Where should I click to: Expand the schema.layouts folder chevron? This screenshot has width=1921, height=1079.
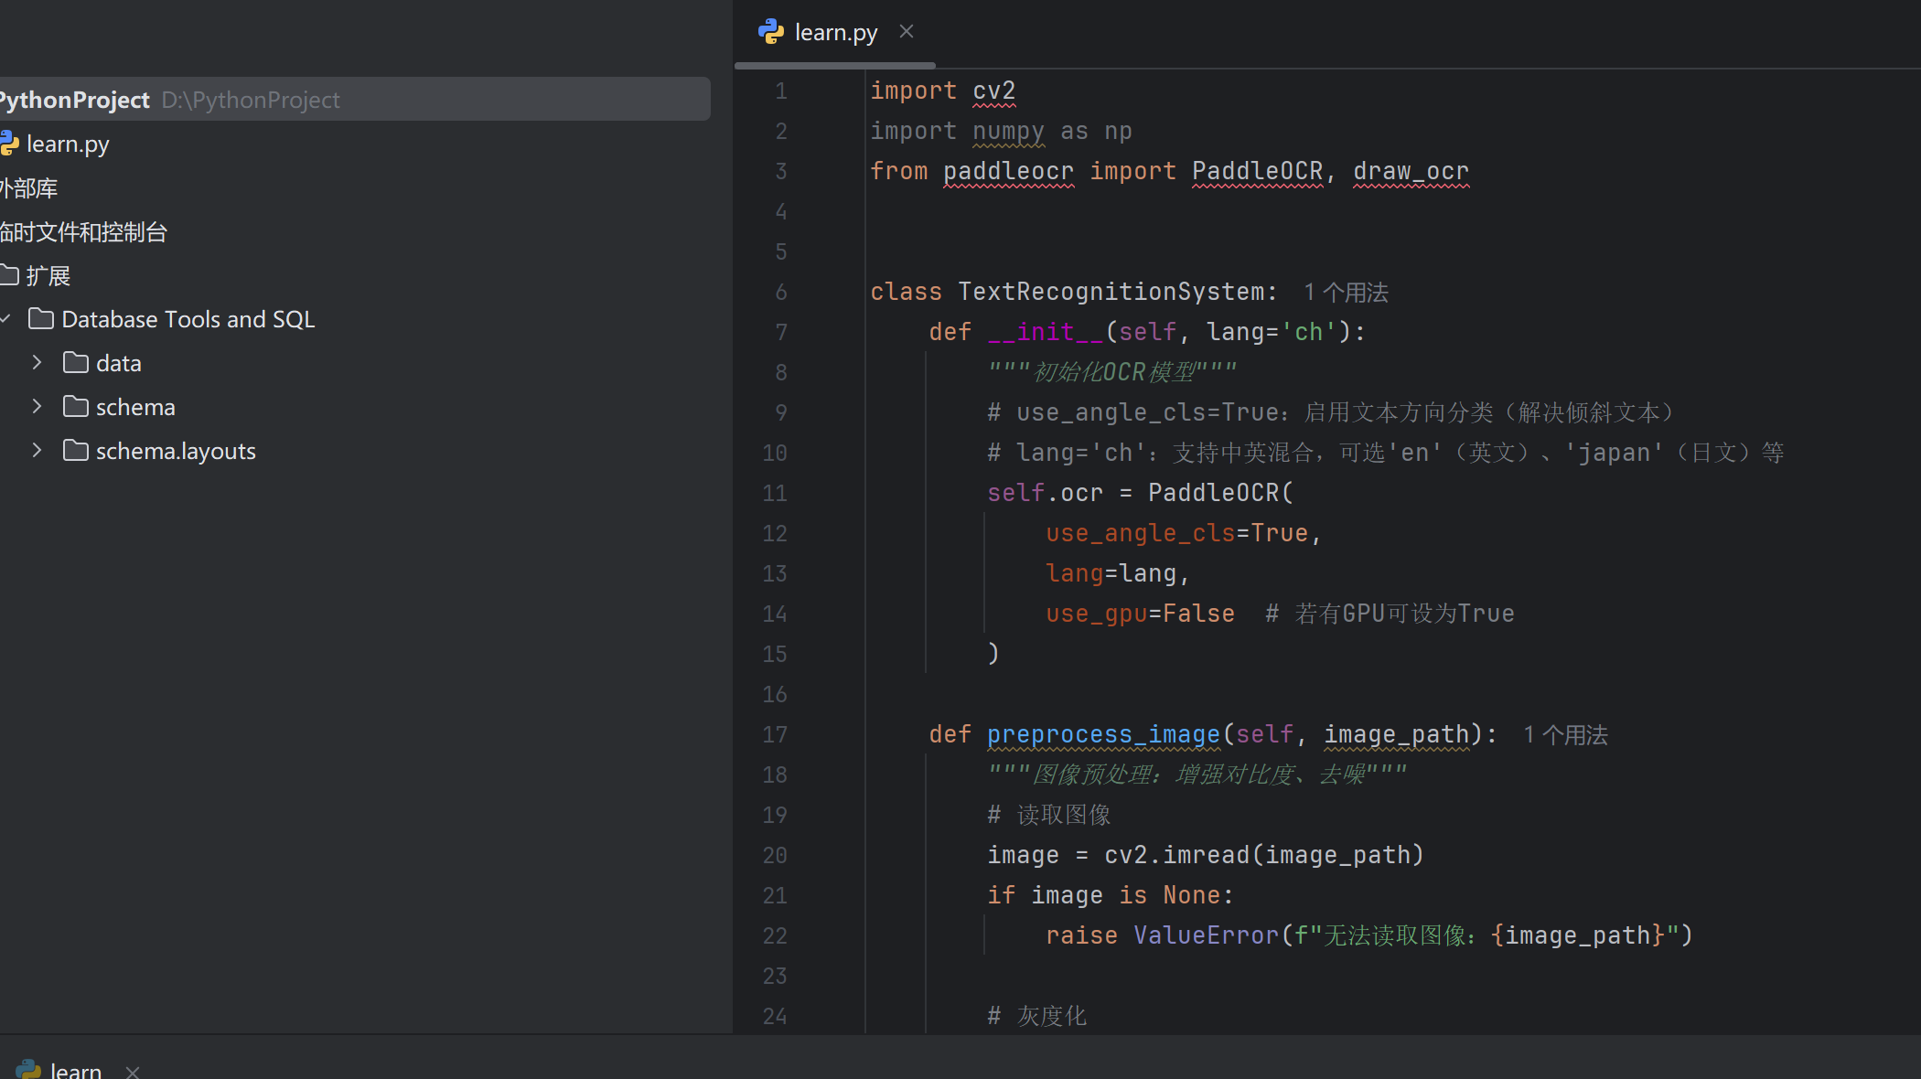(37, 451)
